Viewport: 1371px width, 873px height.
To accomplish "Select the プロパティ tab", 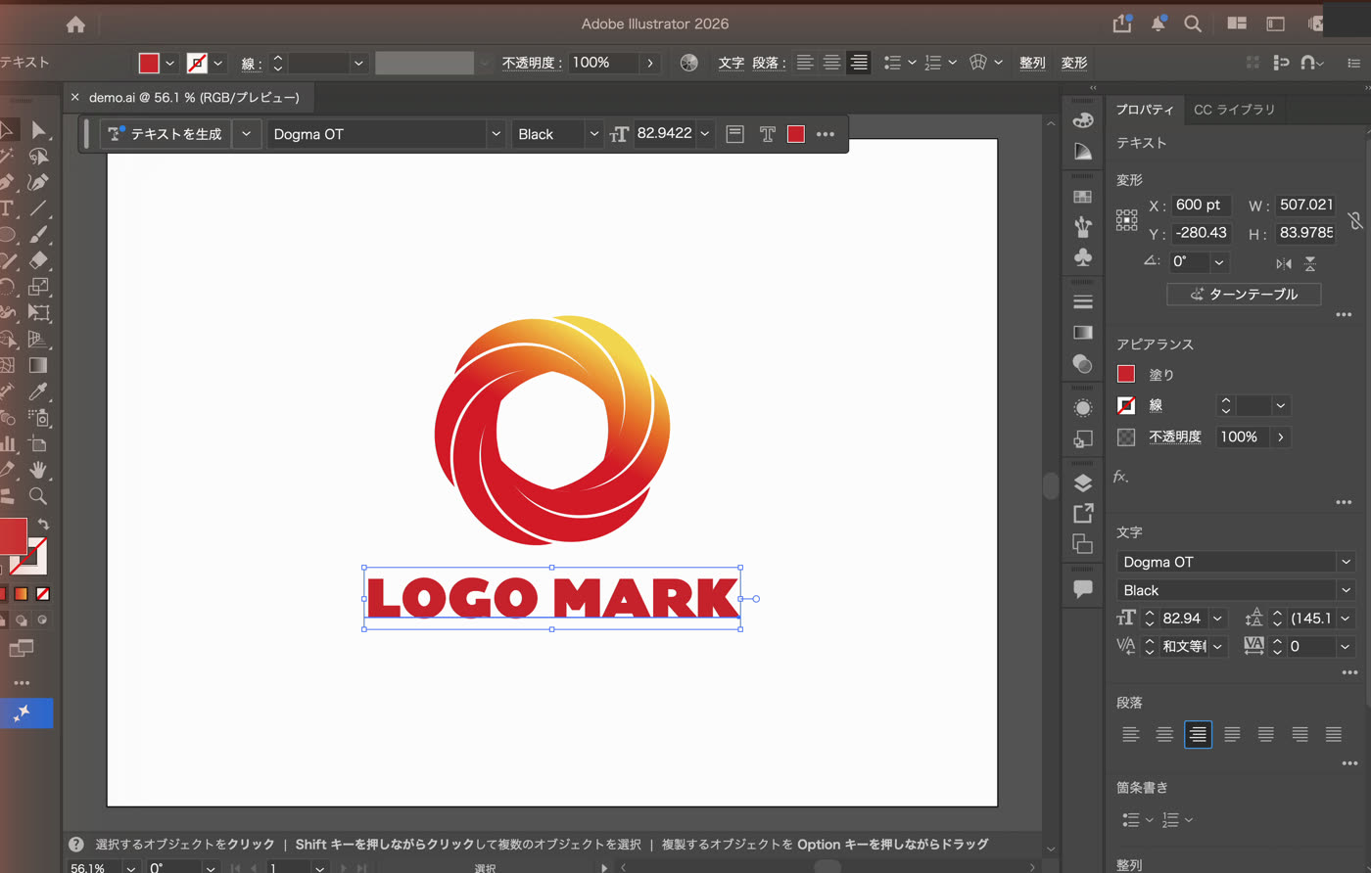I will 1145,110.
